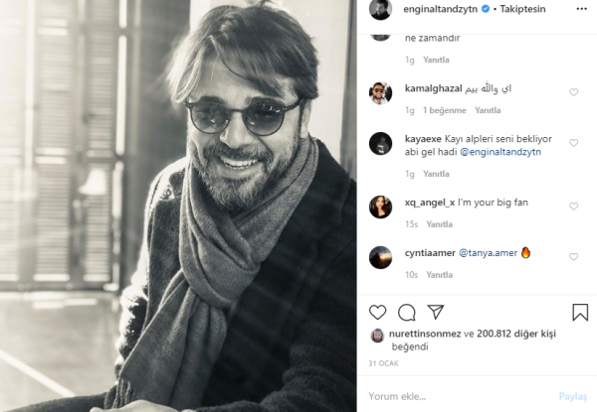
Task: Like kamalghazal's comment
Action: click(574, 92)
